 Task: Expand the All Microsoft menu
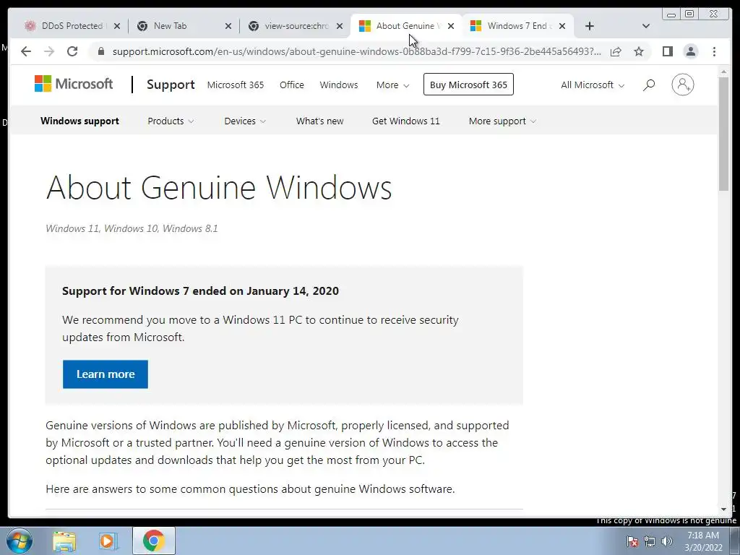(593, 85)
